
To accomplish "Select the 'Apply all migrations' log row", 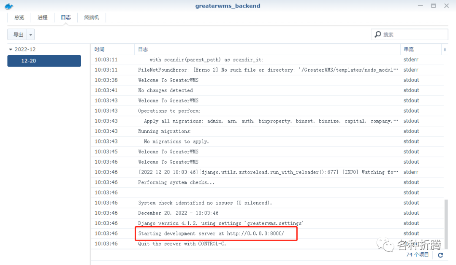I will click(267, 121).
